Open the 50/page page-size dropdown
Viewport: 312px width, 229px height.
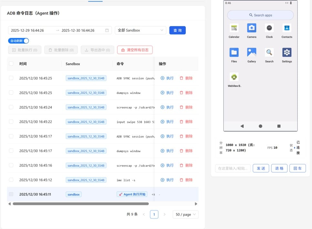(185, 214)
